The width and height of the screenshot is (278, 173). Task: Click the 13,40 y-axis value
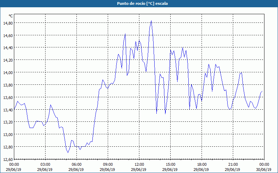pos(8,110)
